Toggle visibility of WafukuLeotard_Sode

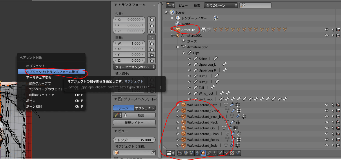click(x=327, y=146)
